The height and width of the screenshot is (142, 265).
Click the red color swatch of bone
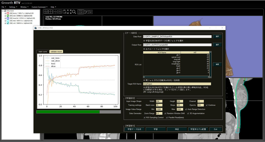coord(8,13)
